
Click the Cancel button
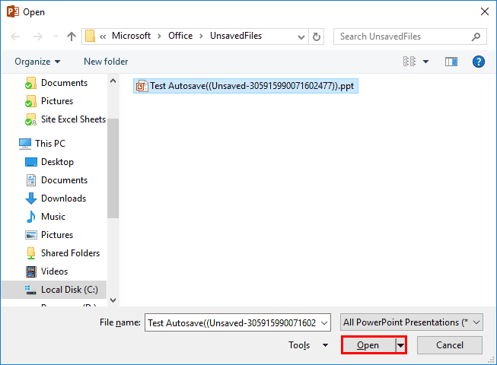pos(450,345)
